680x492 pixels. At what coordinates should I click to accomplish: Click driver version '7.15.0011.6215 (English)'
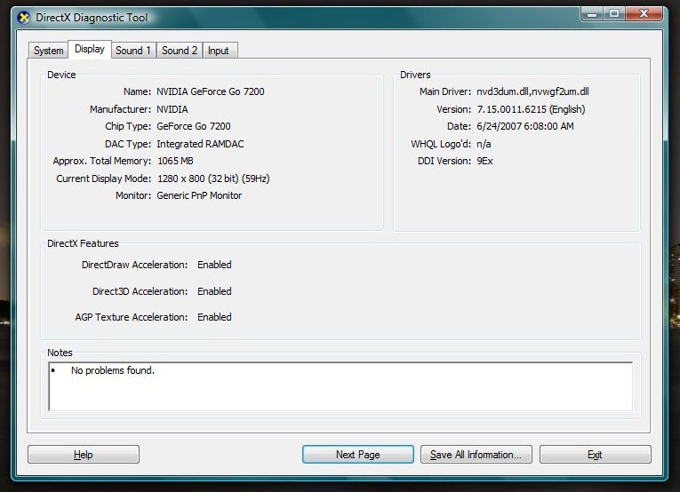coord(531,109)
